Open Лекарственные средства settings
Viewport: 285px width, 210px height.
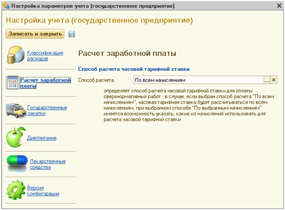[48, 164]
